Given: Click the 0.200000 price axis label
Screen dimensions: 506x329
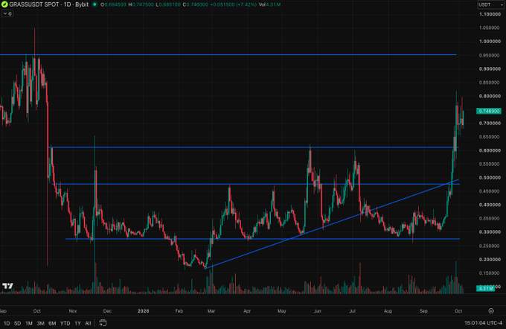Looking at the screenshot, I should coord(490,259).
